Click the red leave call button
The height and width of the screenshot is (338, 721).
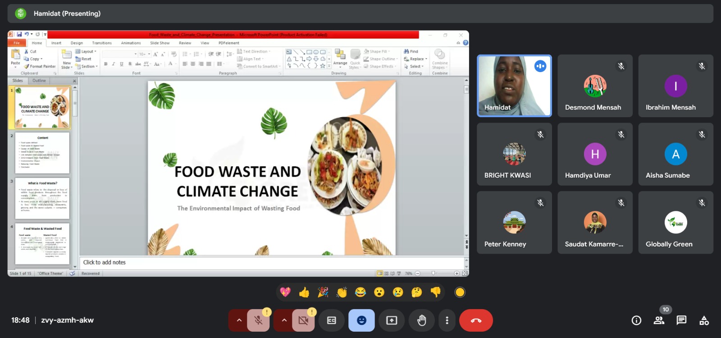(x=476, y=320)
